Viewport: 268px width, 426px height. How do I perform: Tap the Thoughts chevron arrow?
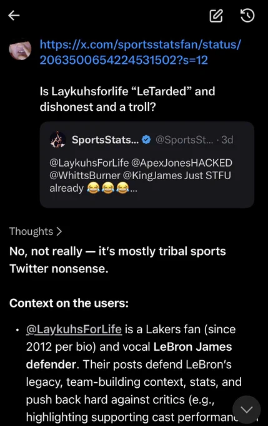click(59, 231)
